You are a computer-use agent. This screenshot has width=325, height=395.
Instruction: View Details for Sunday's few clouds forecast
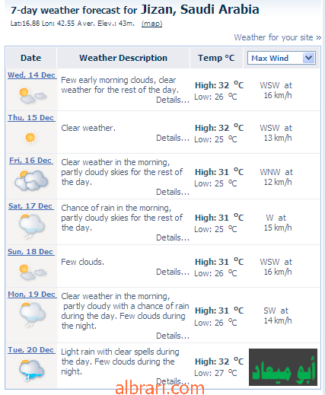[173, 272]
